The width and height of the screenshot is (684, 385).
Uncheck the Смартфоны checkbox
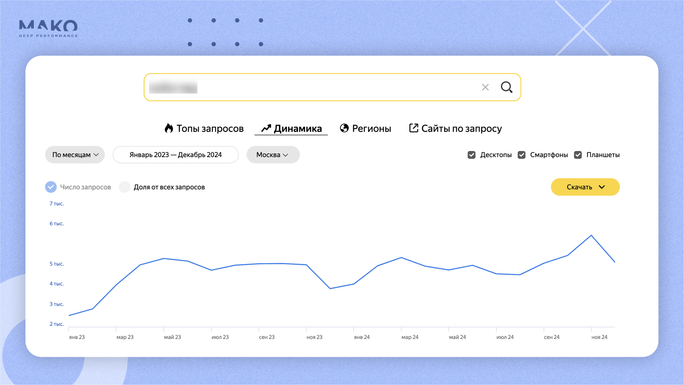click(x=522, y=155)
